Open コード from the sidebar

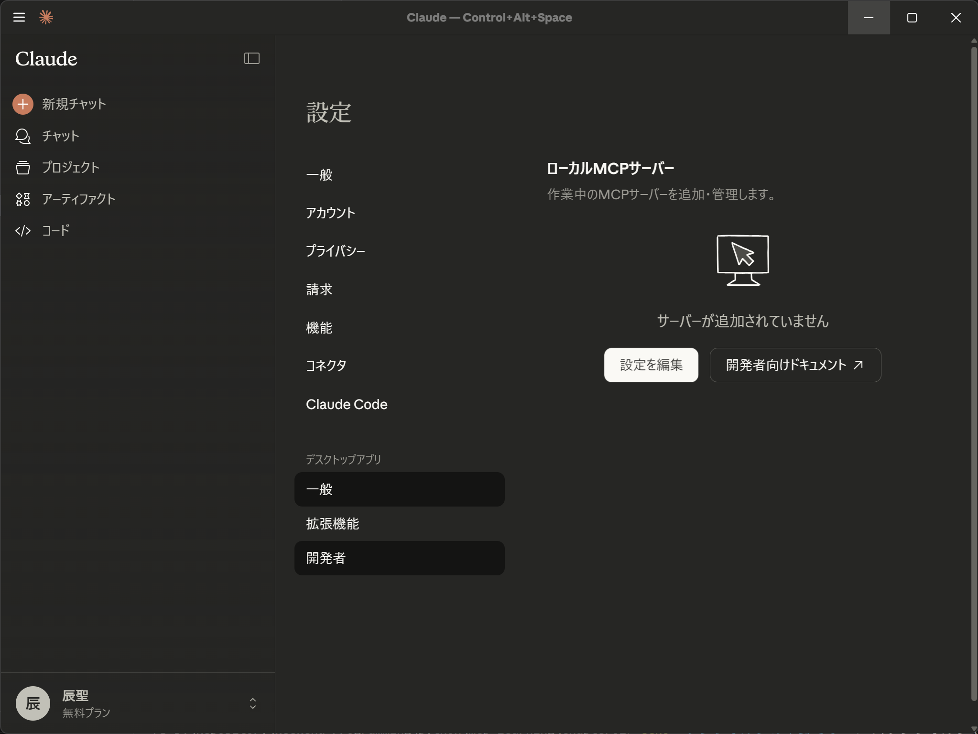click(54, 231)
